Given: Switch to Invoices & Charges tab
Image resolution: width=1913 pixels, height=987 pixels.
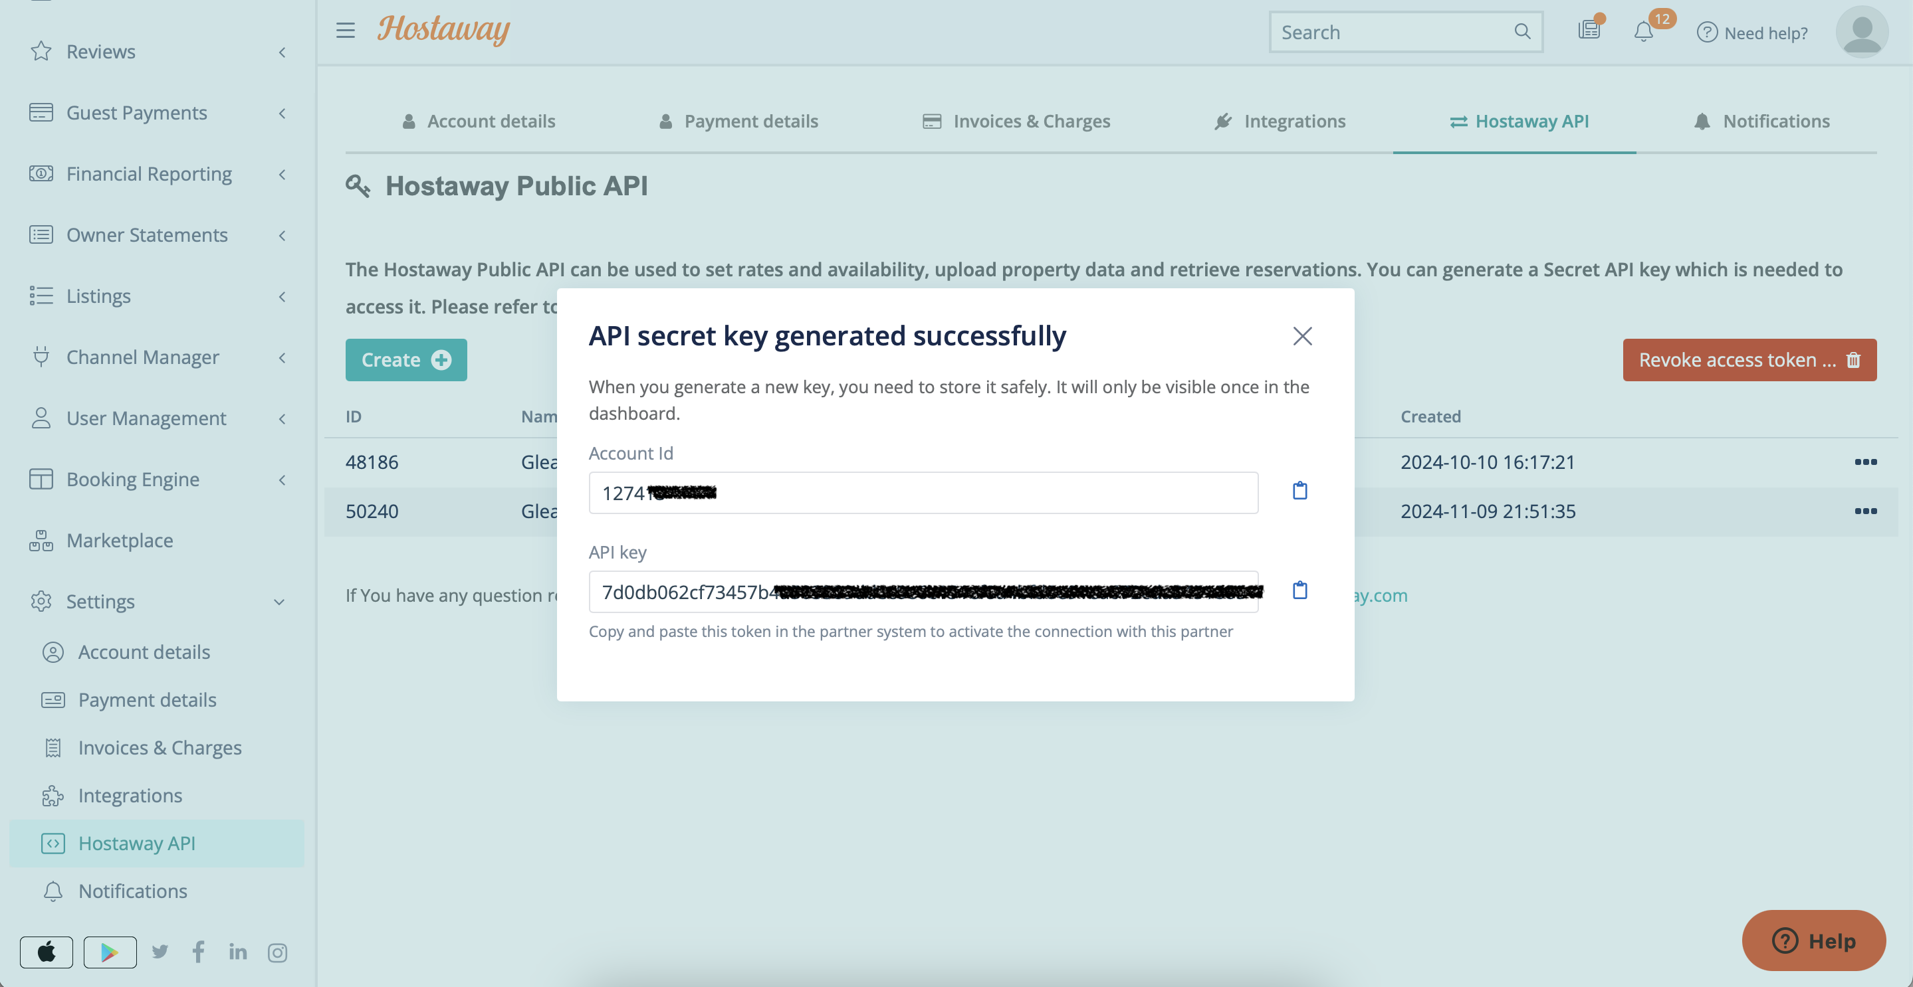Looking at the screenshot, I should coord(1016,121).
